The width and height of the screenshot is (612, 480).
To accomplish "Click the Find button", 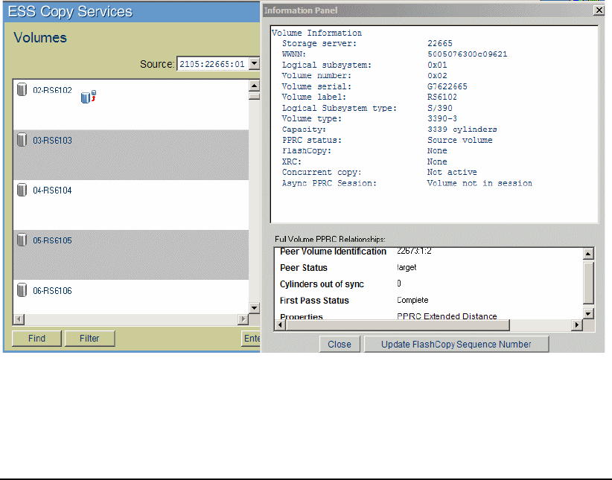I will (x=36, y=339).
